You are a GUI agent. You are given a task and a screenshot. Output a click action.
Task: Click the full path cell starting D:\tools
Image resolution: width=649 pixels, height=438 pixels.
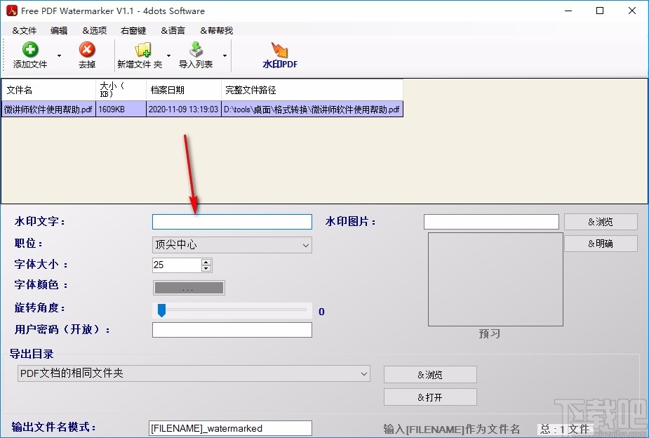click(x=312, y=109)
